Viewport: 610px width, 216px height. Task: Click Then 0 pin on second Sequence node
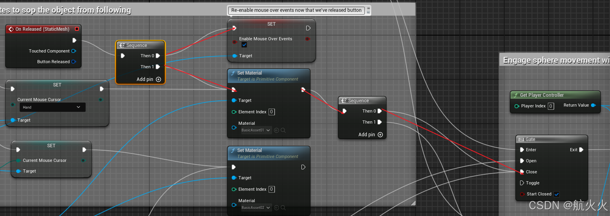pos(379,111)
